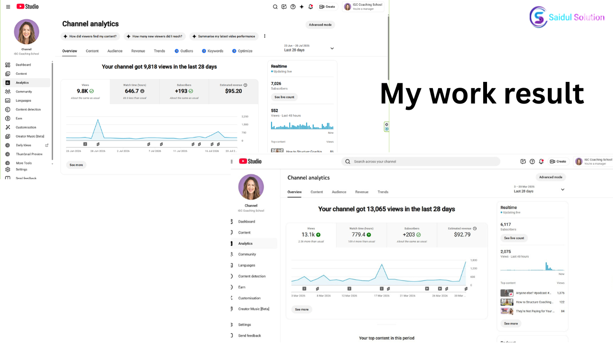Select the Estimated revenue card showing $95.20
Screen dimensions: 613x345
(234, 92)
